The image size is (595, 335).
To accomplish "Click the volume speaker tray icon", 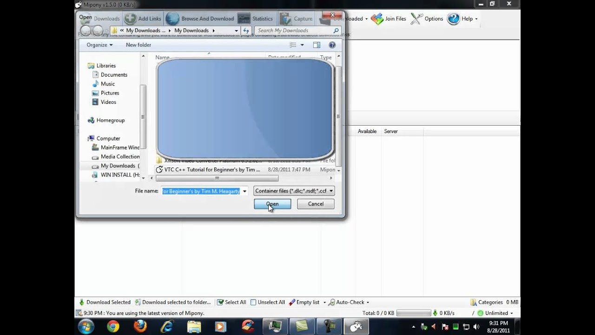I will coord(476,327).
